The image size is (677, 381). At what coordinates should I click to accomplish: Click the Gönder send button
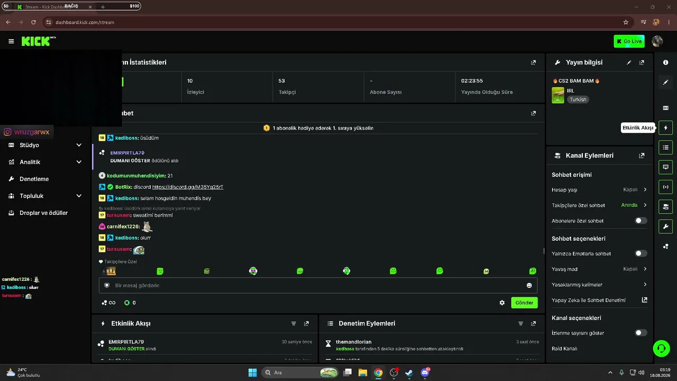[x=524, y=303]
